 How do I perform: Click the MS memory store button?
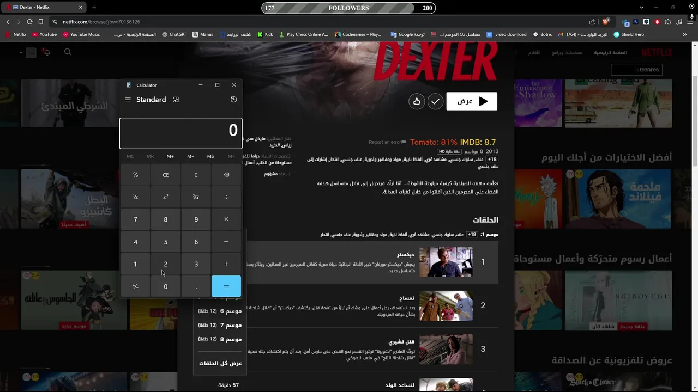pyautogui.click(x=210, y=156)
